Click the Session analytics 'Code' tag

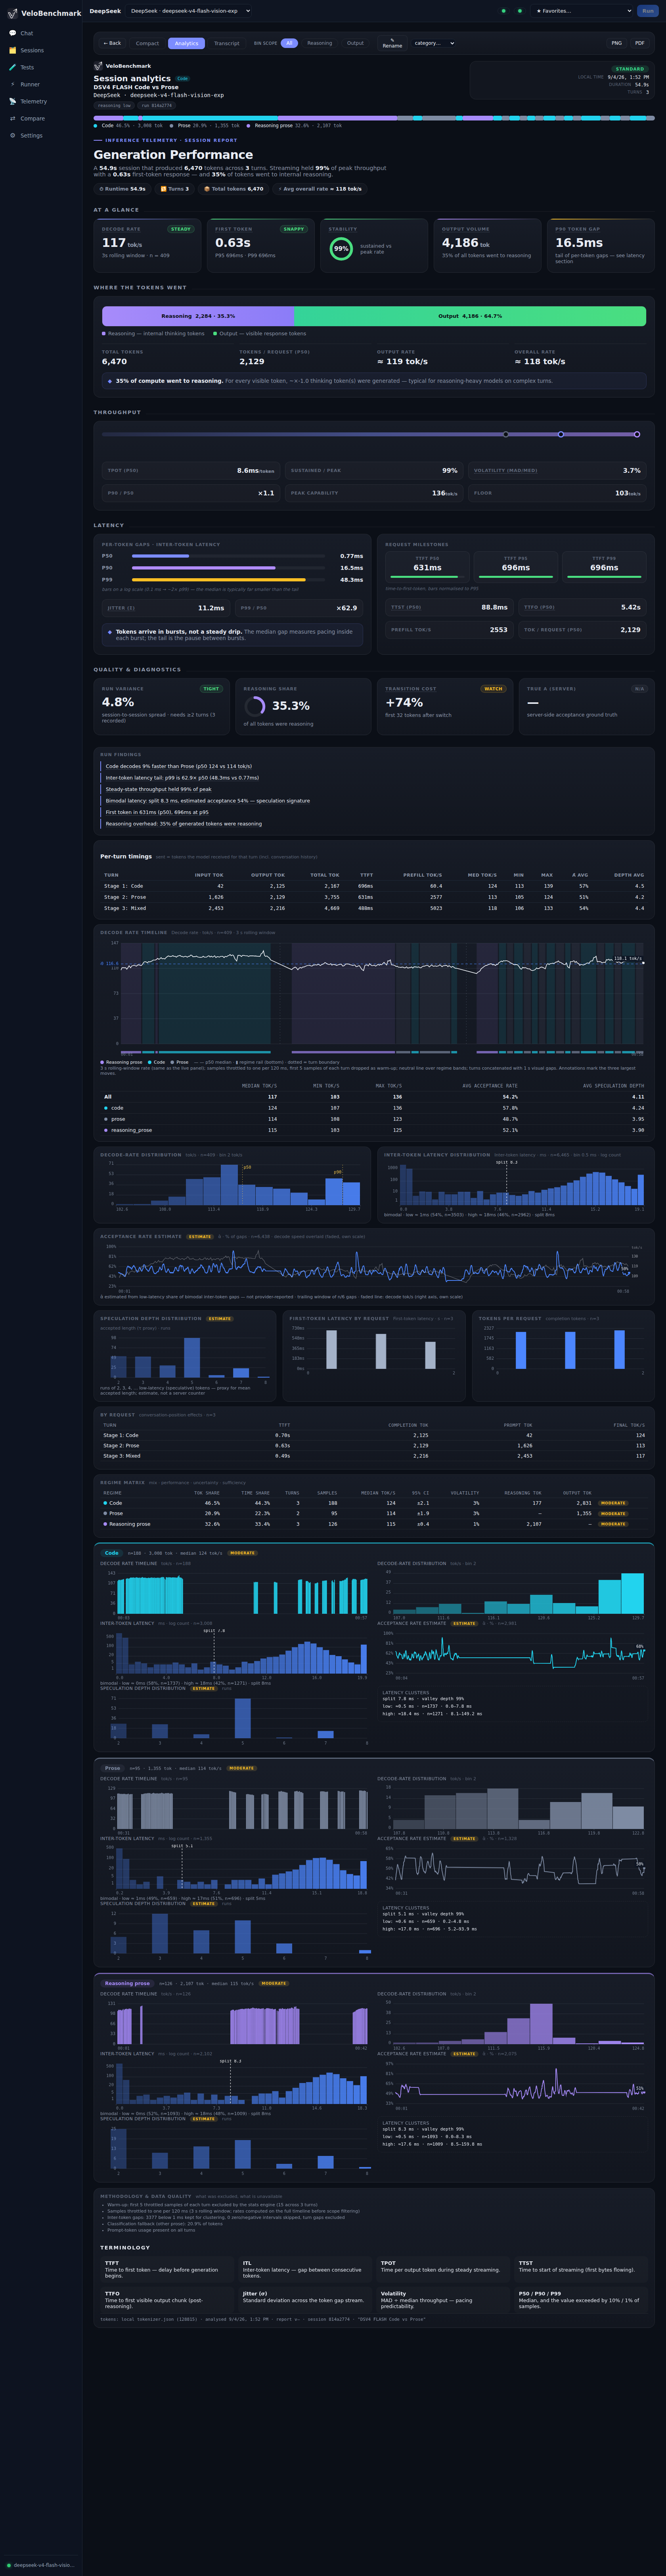(182, 78)
